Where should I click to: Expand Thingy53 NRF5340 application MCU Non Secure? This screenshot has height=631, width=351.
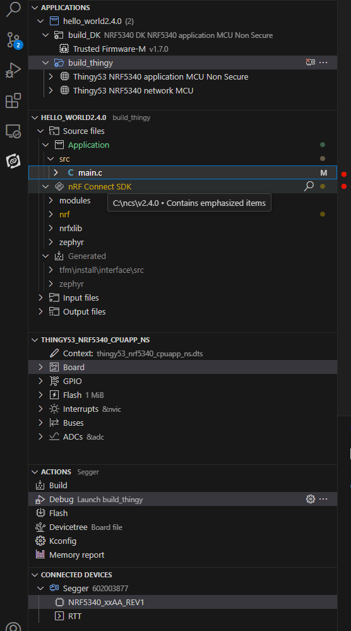[x=51, y=76]
